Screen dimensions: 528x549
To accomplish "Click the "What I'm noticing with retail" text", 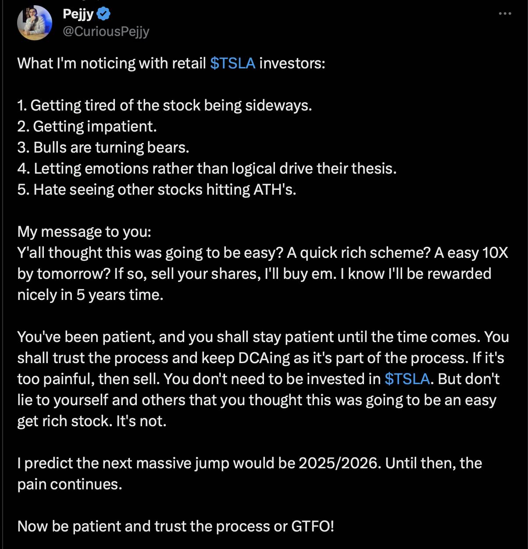I will pyautogui.click(x=111, y=63).
